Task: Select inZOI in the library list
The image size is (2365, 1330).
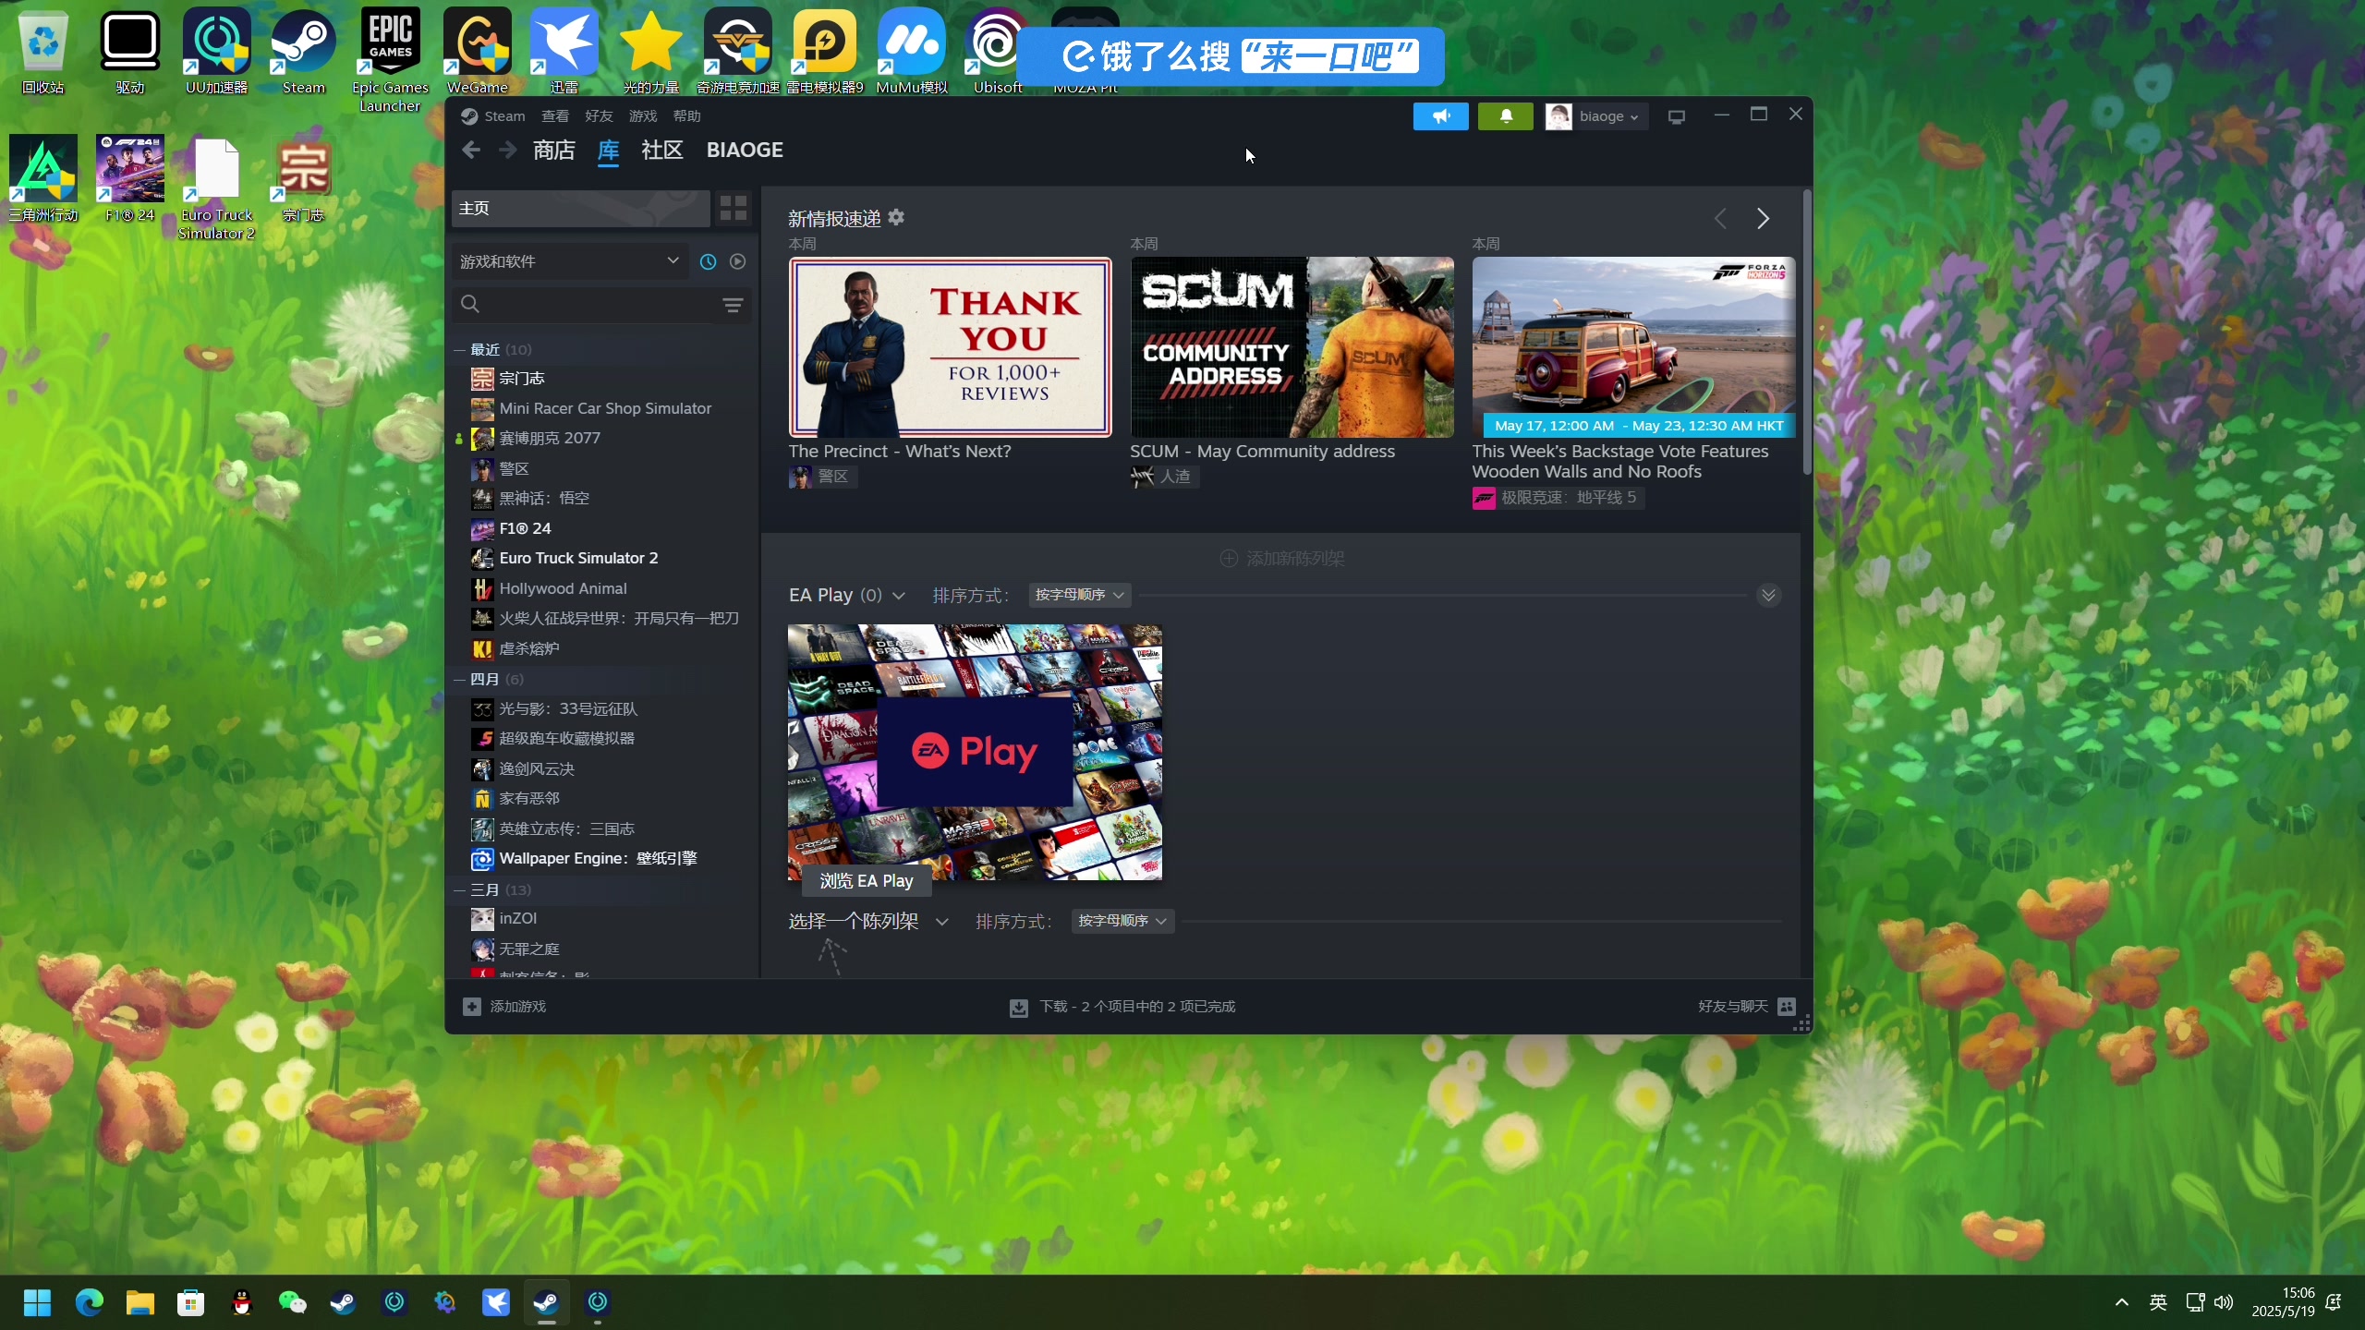Action: point(517,919)
